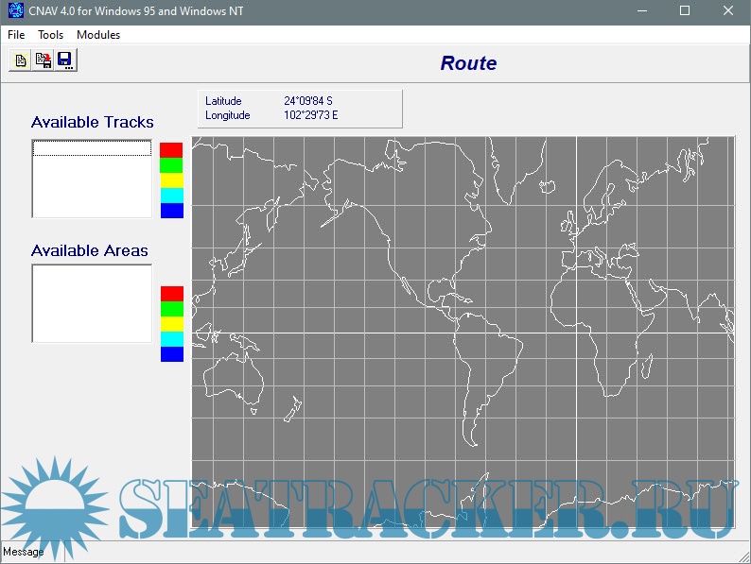Pick red swatch beside Available Tracks

point(171,150)
